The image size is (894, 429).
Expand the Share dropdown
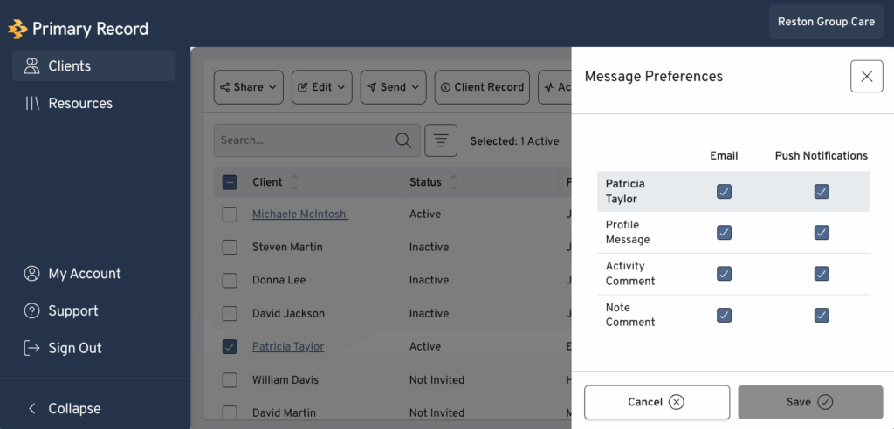click(x=248, y=87)
